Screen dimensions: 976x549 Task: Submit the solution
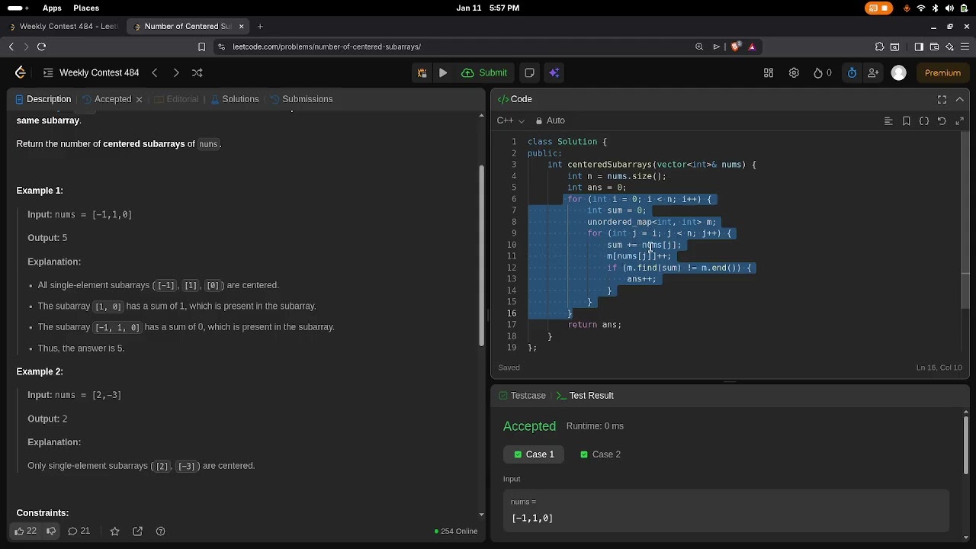click(x=485, y=73)
